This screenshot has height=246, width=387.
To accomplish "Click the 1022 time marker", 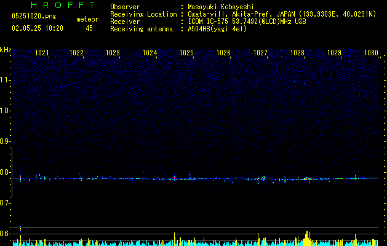I will pos(76,53).
